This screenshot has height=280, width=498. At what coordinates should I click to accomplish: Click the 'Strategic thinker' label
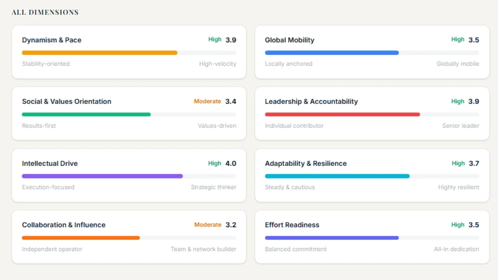coord(213,187)
